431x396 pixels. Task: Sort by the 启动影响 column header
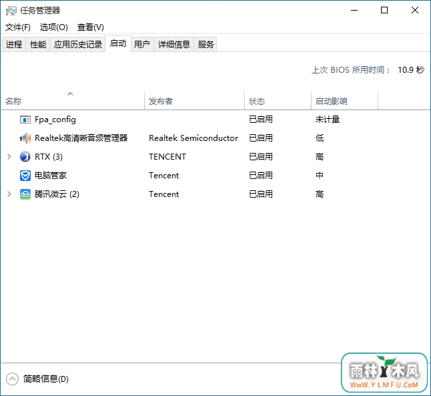[x=345, y=100]
